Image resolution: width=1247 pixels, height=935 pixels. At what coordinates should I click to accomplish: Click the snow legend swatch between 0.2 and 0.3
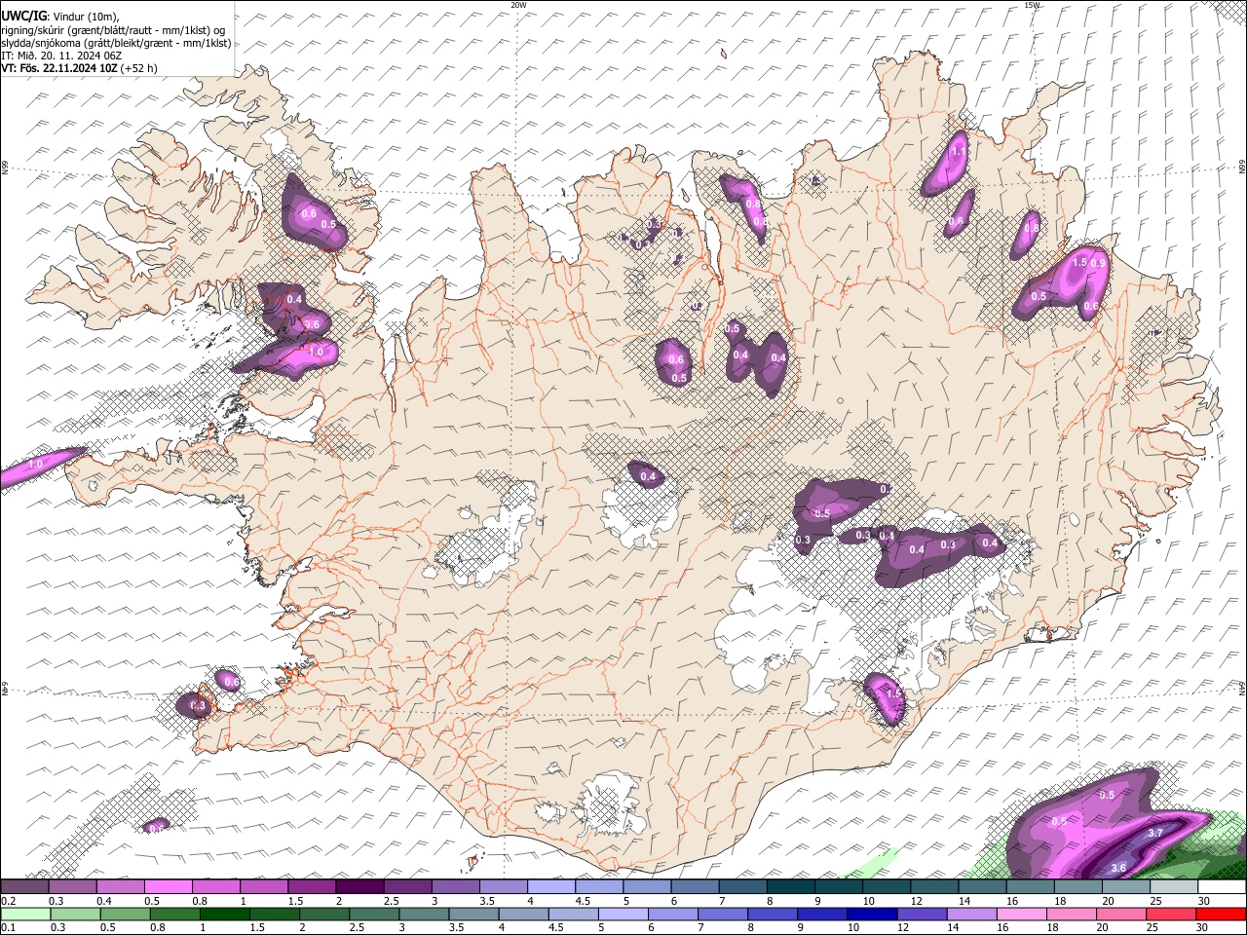click(24, 887)
